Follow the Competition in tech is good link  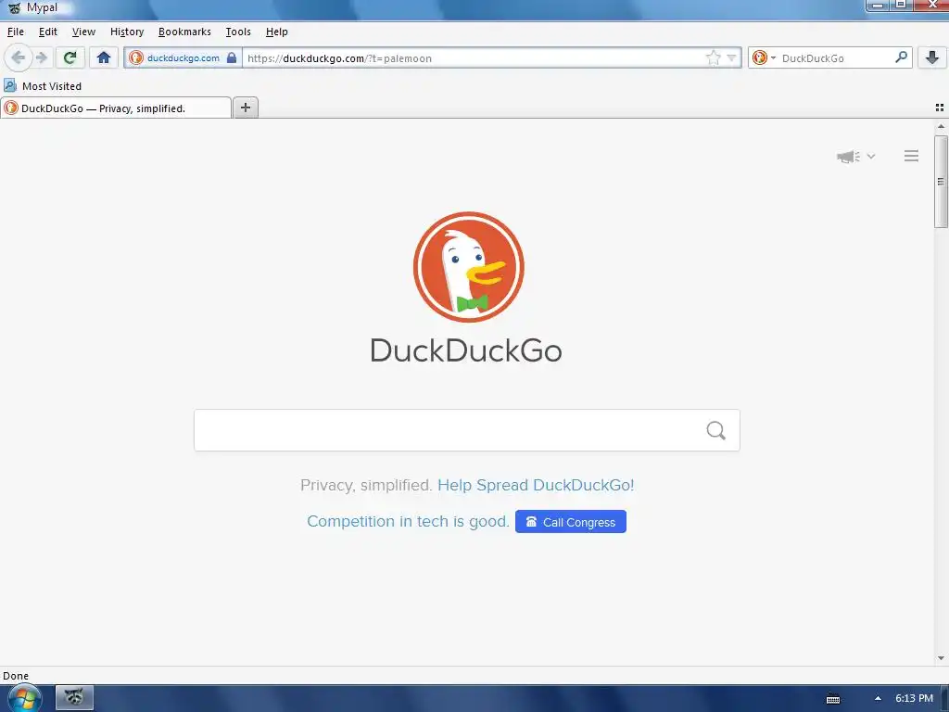click(408, 521)
